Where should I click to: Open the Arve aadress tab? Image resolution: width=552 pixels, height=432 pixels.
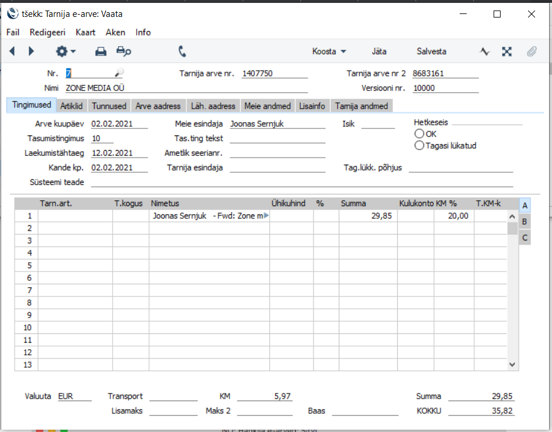[158, 106]
